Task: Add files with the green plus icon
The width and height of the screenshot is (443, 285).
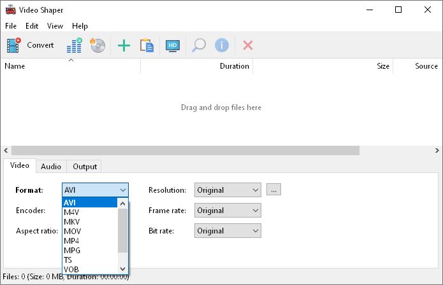Action: point(124,45)
